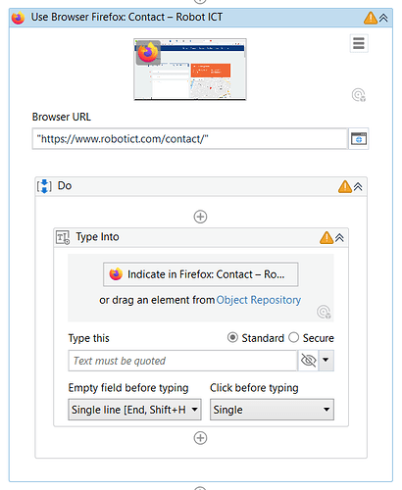Collapse the Do sequence container
The width and height of the screenshot is (402, 490).
(358, 186)
